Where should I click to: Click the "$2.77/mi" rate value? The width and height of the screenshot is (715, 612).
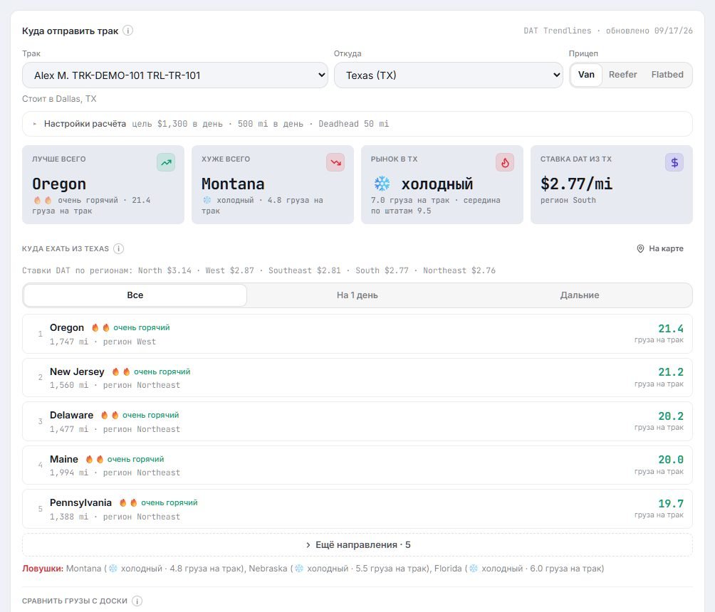point(576,184)
